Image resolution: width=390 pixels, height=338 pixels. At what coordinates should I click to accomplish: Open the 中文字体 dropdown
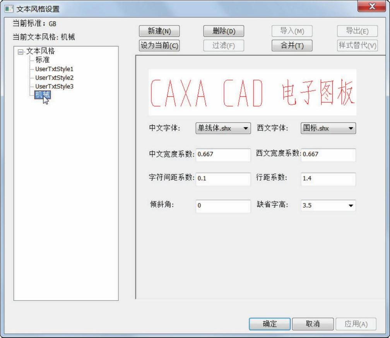(x=223, y=128)
